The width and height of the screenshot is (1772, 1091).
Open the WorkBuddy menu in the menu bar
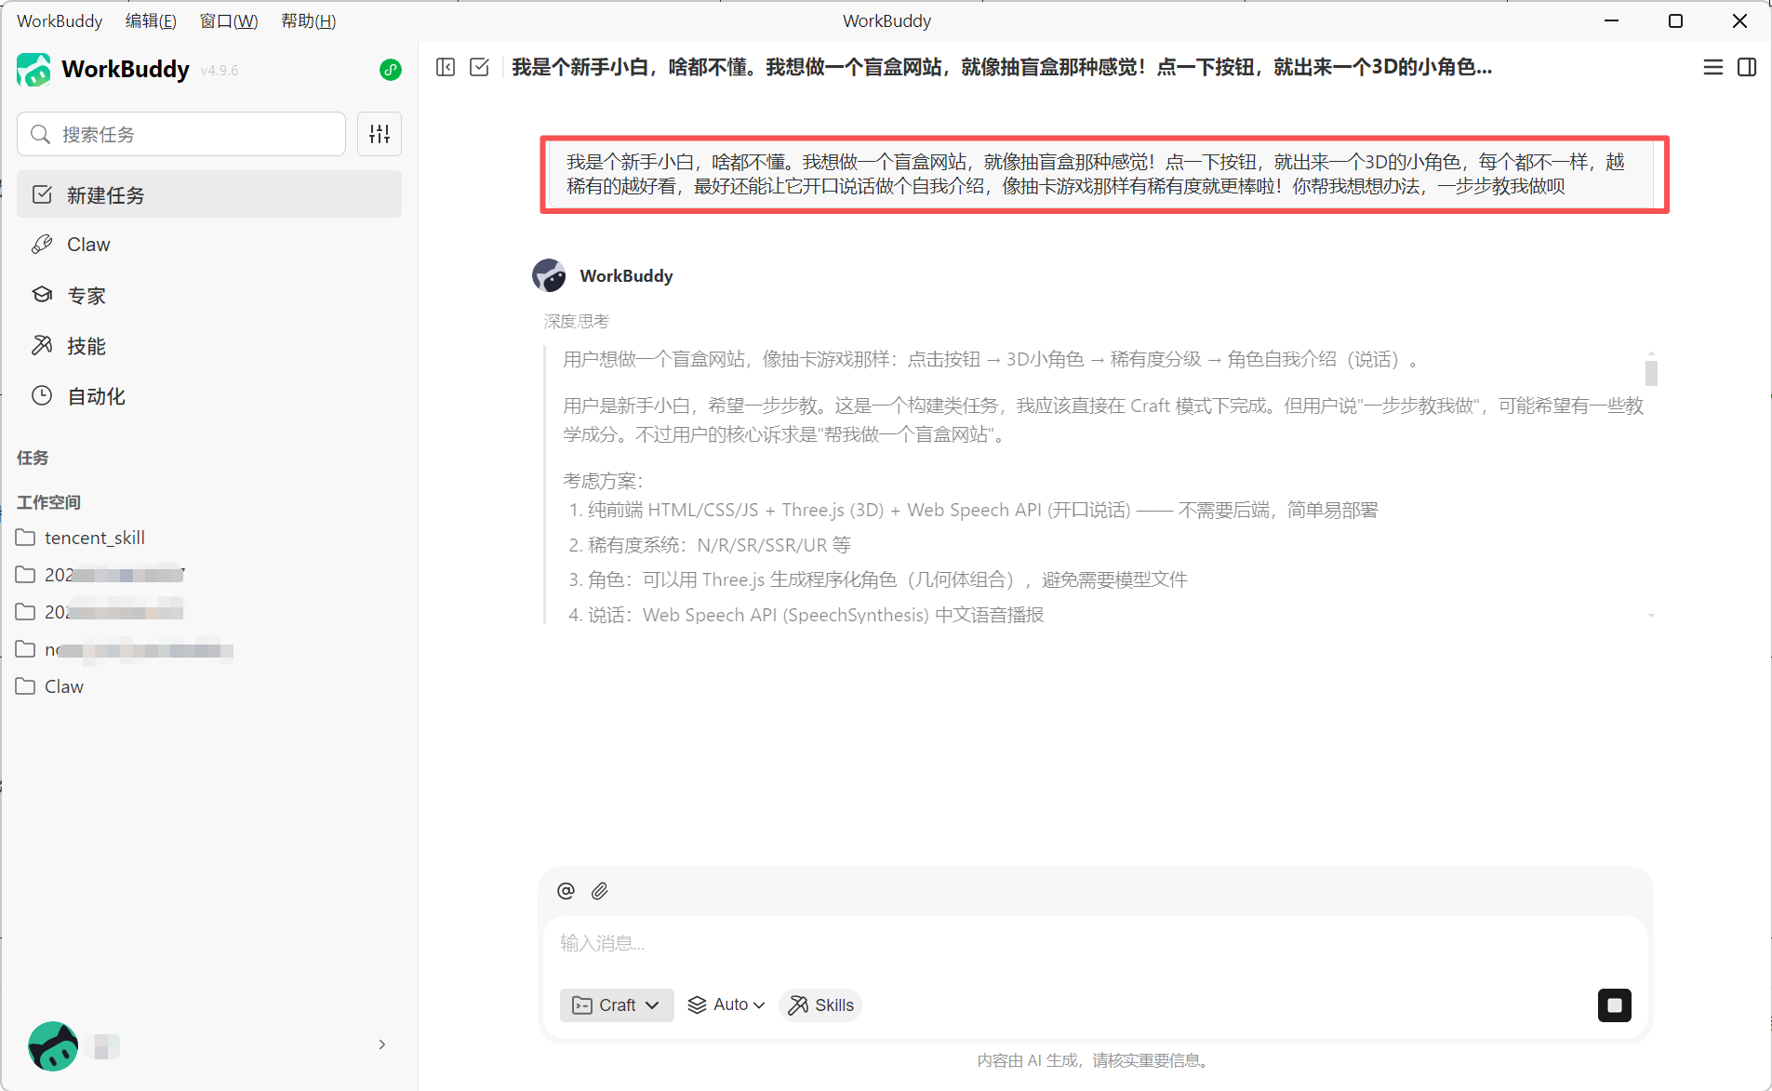60,20
